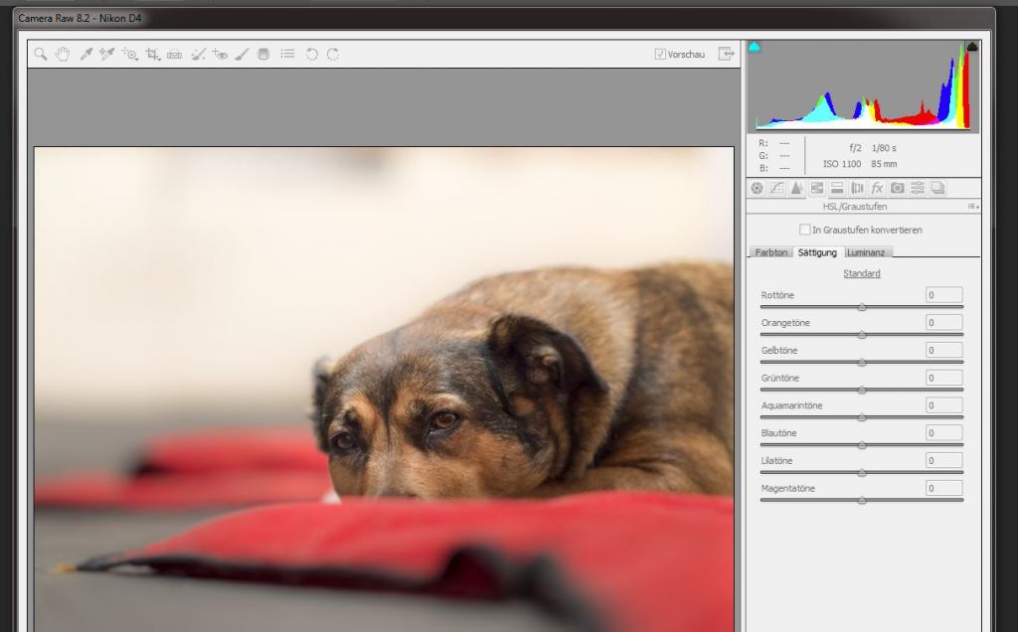Toggle the highlight clipping warning triangle

pos(972,47)
